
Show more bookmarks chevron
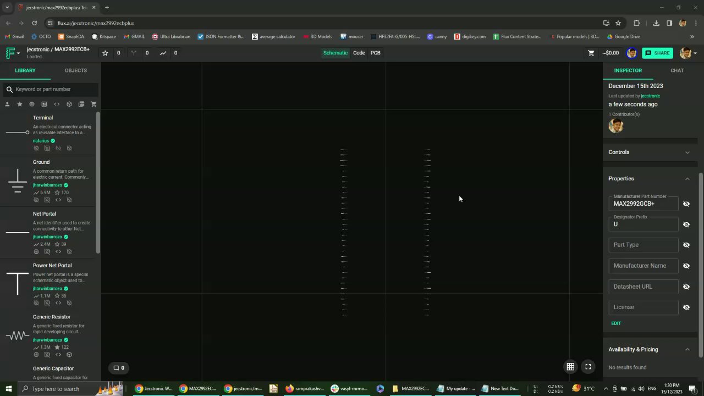(x=692, y=37)
